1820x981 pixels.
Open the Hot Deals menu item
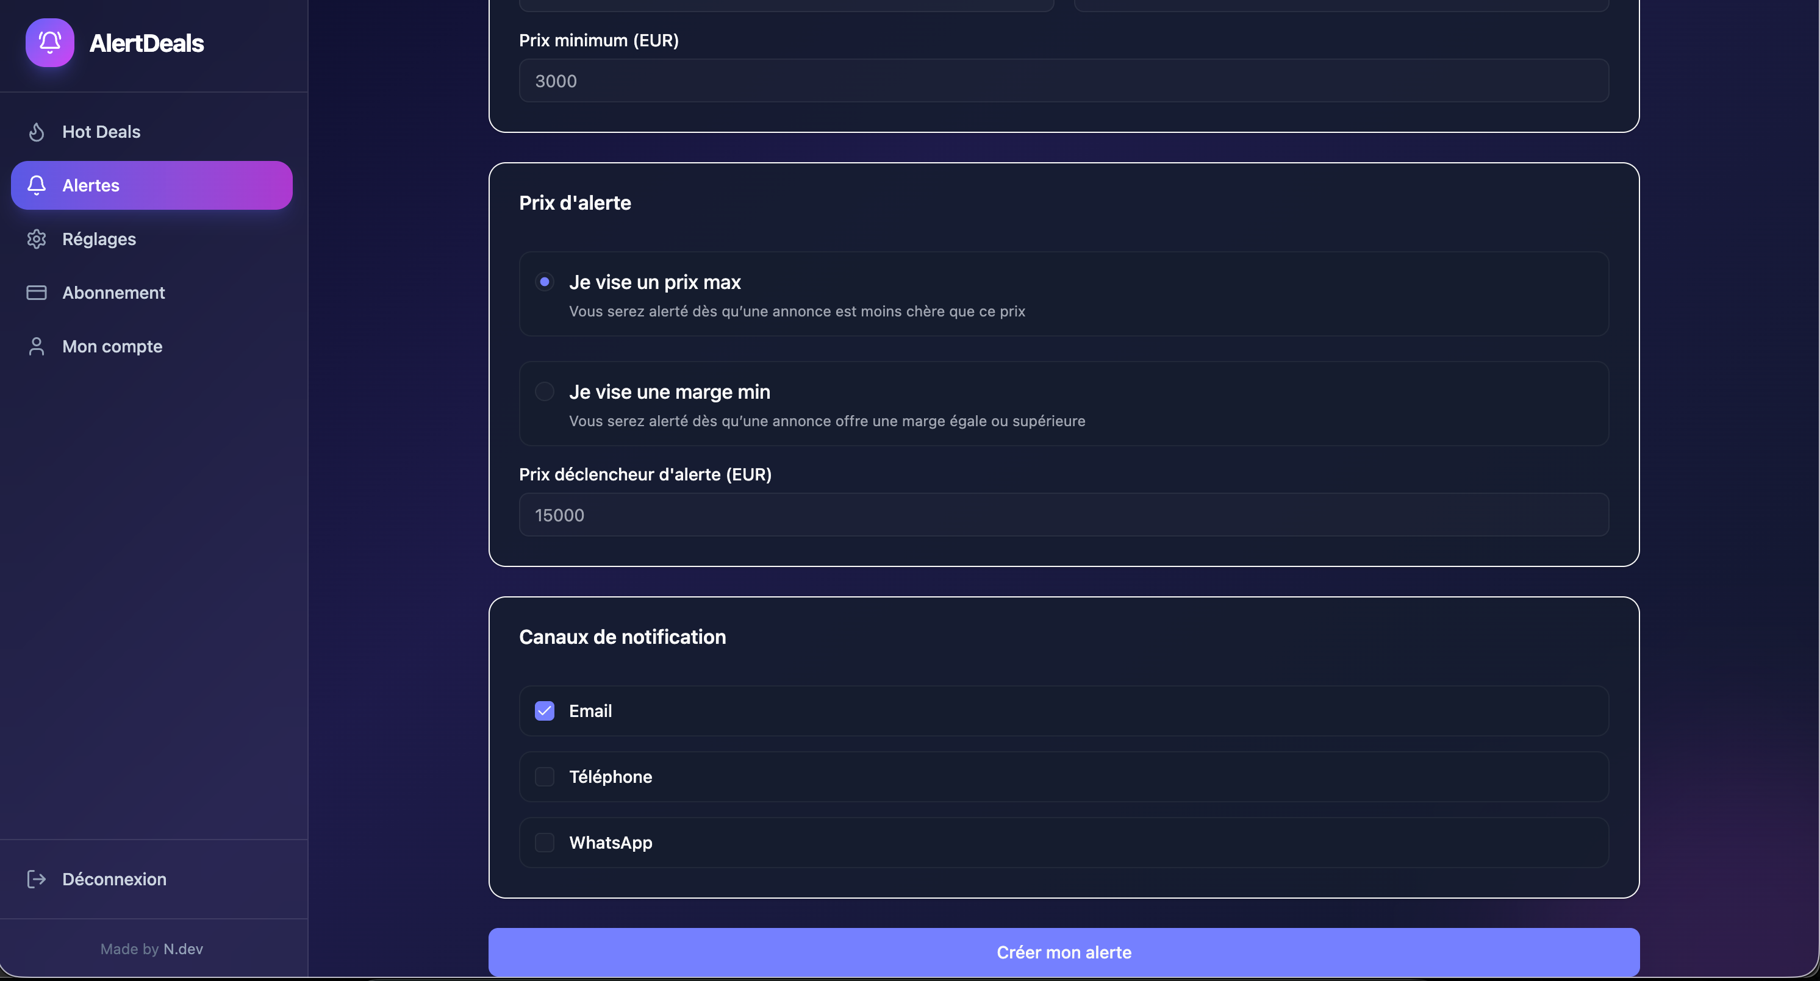pos(152,132)
